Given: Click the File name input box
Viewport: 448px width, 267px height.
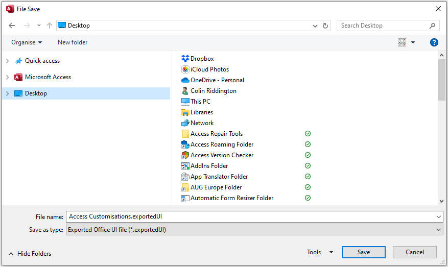Looking at the screenshot, I should pos(250,217).
